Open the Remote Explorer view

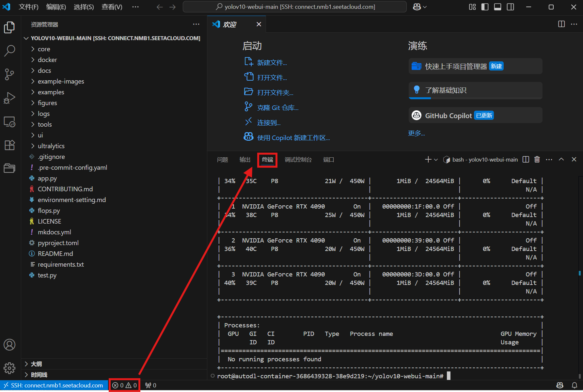(9, 122)
